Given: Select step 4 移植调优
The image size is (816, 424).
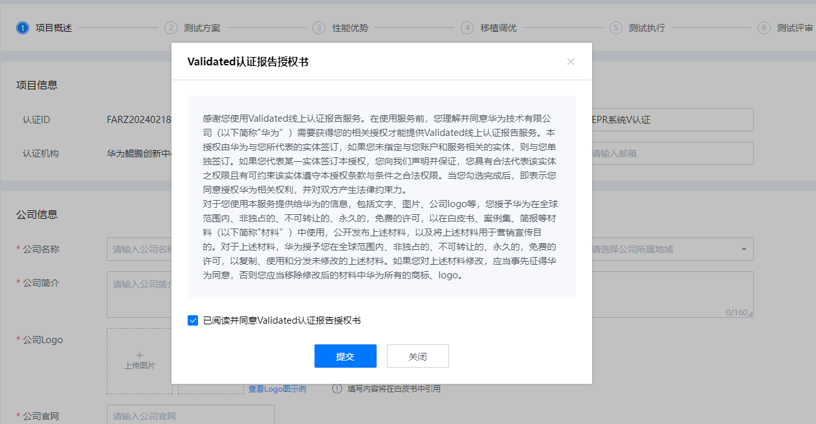Looking at the screenshot, I should point(489,28).
